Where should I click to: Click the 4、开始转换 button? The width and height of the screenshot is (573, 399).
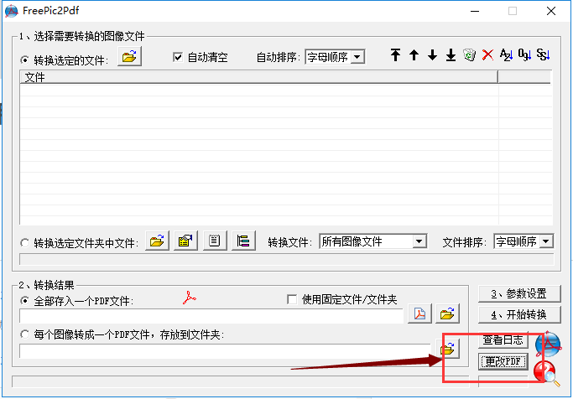click(x=519, y=314)
